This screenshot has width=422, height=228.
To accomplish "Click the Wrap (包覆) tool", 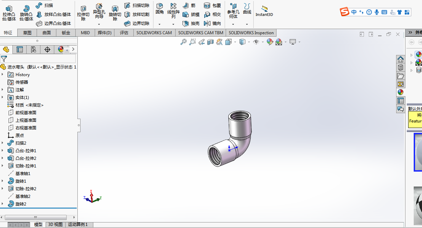I will pos(212,5).
